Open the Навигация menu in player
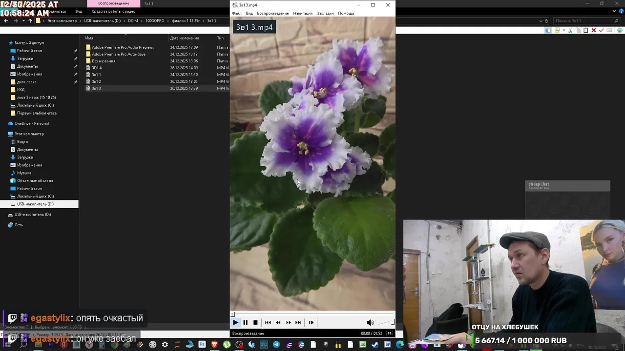Viewport: 625px width, 351px height. (x=303, y=13)
